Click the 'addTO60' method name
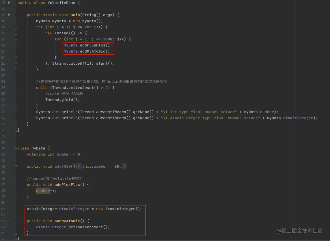 (62, 167)
